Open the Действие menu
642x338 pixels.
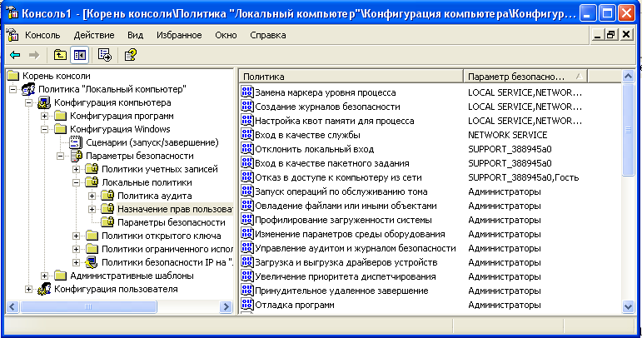pyautogui.click(x=94, y=35)
